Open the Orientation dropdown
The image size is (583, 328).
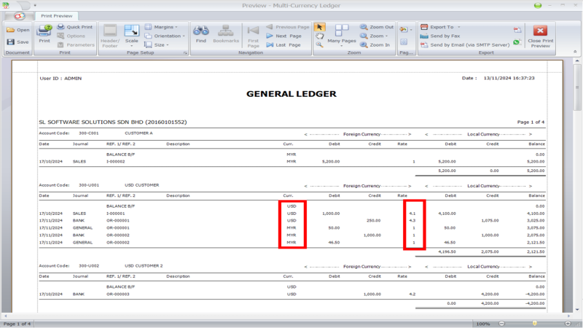click(x=165, y=36)
